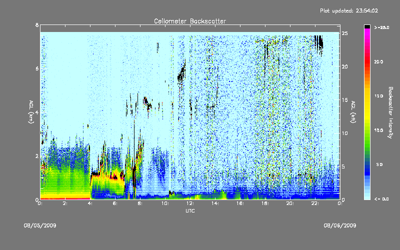Image resolution: width=400 pixels, height=250 pixels.
Task: Click the '12:' hour tick on x-axis
Action: [x=190, y=203]
